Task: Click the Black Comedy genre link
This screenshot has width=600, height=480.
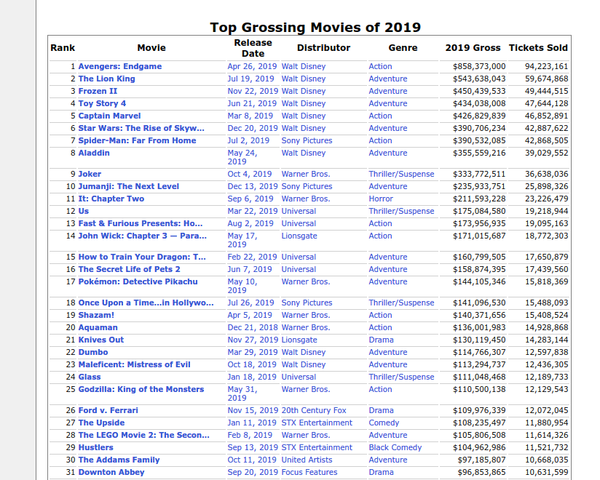Action: tap(395, 447)
